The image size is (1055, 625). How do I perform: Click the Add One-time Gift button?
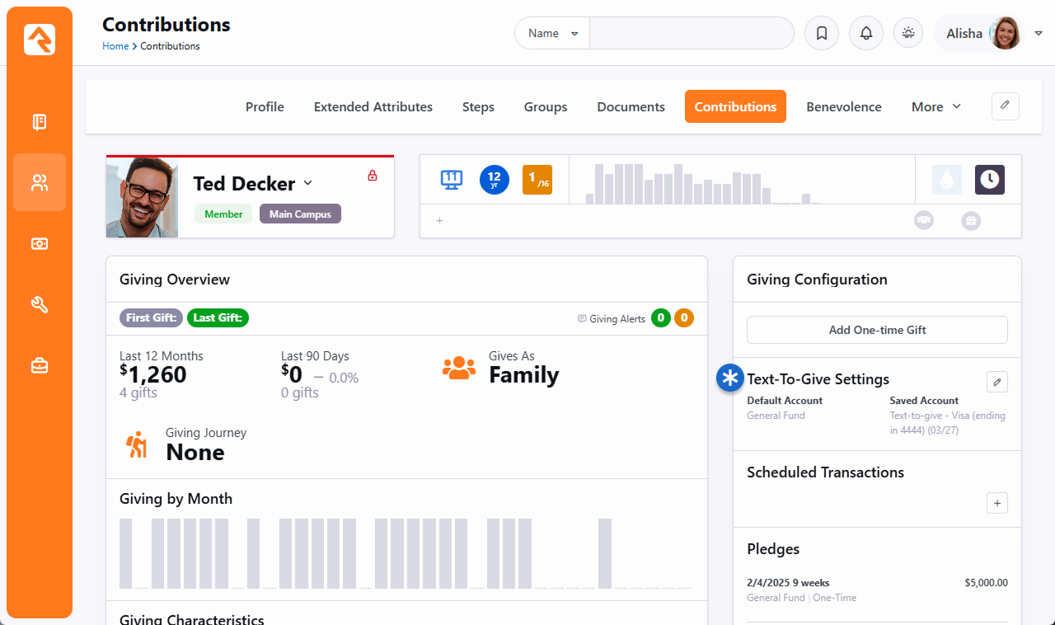[x=877, y=330]
